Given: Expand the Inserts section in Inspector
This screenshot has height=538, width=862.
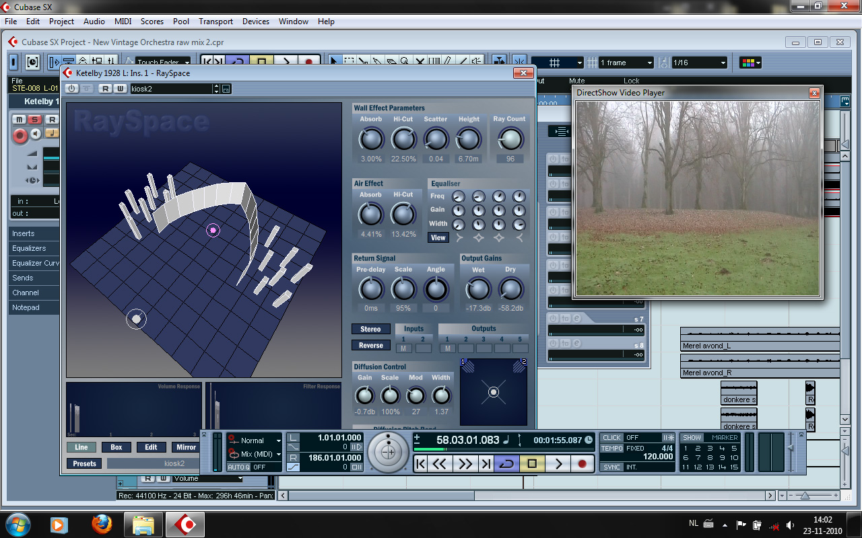Looking at the screenshot, I should 34,233.
